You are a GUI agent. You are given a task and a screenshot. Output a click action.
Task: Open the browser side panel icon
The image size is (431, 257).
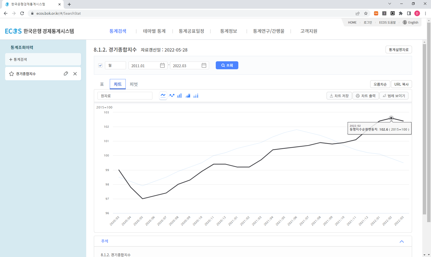[x=409, y=13]
